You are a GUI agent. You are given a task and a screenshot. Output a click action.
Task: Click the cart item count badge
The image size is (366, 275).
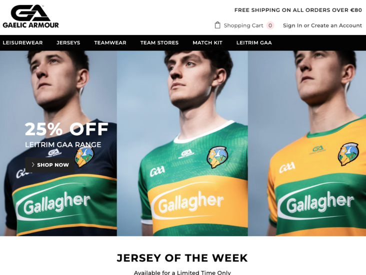click(270, 25)
